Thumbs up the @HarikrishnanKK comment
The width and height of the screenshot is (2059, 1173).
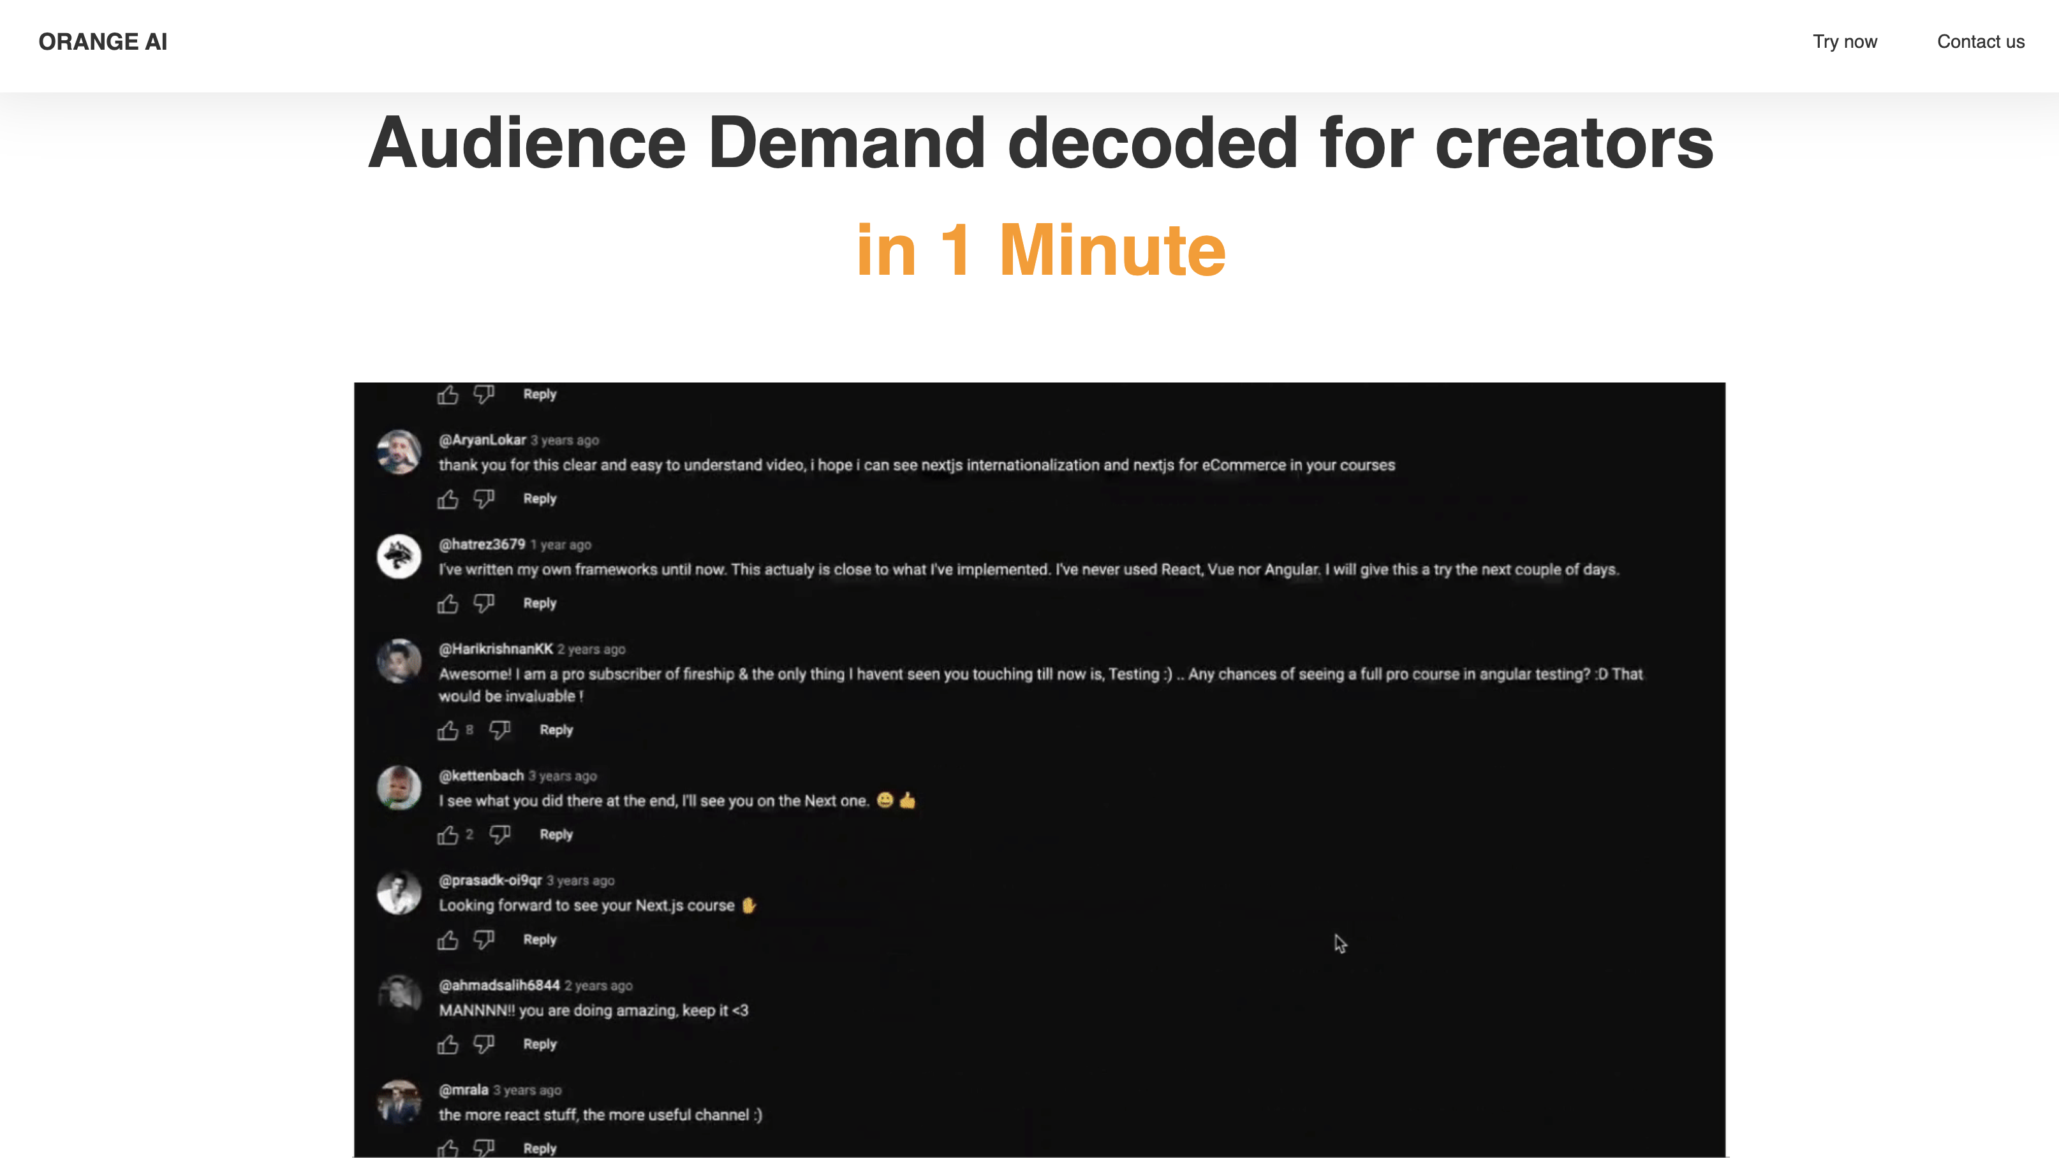pos(448,731)
